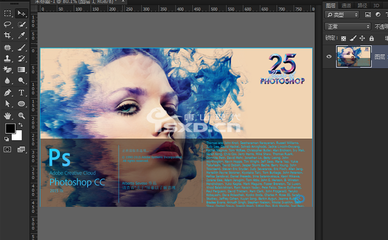The height and width of the screenshot is (240, 388).
Task: Select the Clone Stamp tool
Action: [x=7, y=58]
